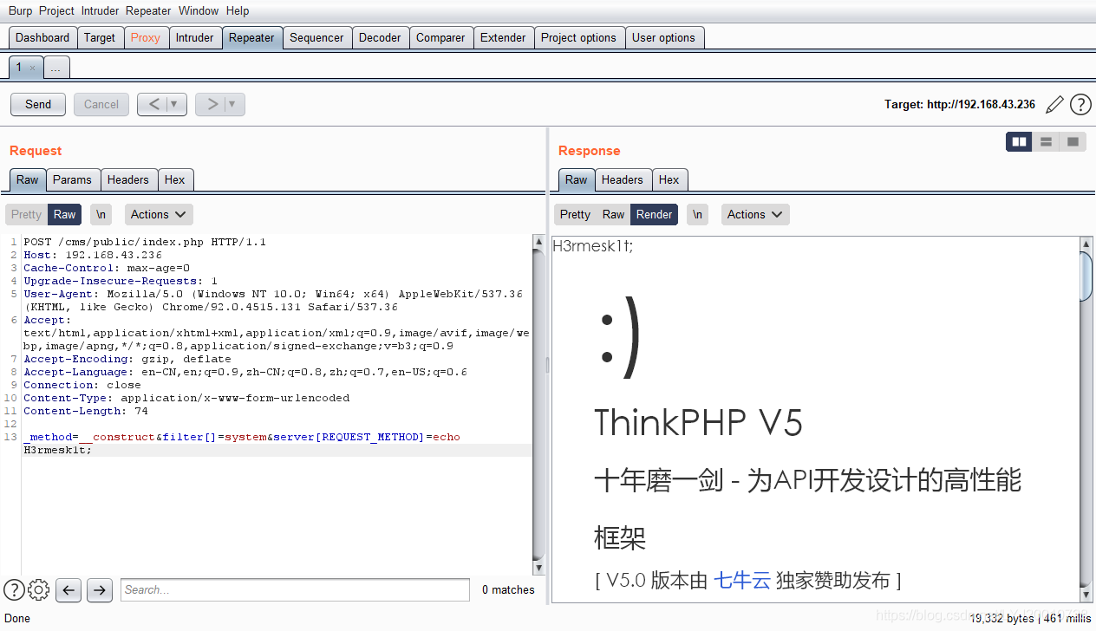The image size is (1096, 631).
Task: Switch to the Decoder tab
Action: coord(380,37)
